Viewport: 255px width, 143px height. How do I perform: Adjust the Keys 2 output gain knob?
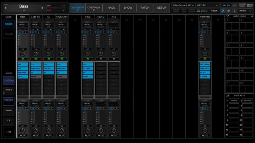point(101,131)
